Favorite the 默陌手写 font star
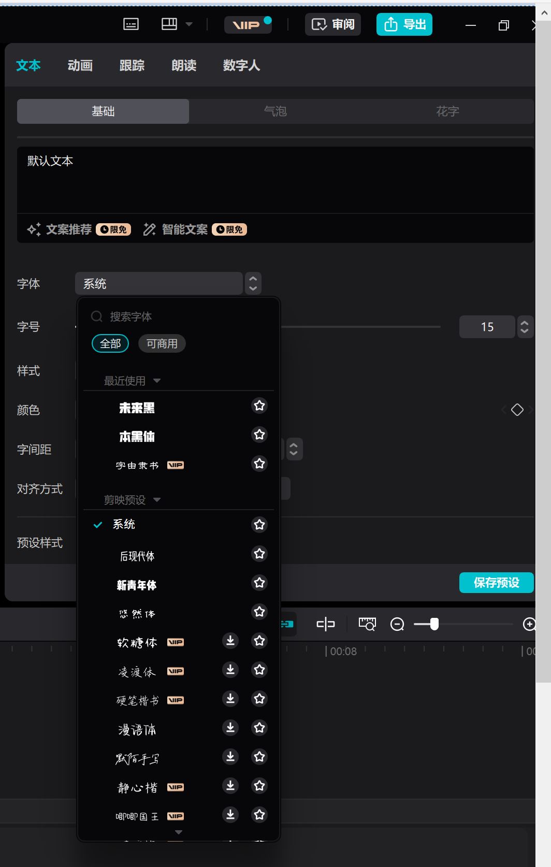 (259, 757)
